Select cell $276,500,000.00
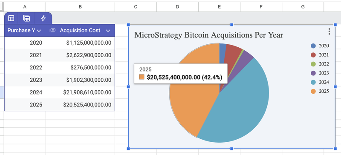 coord(80,68)
